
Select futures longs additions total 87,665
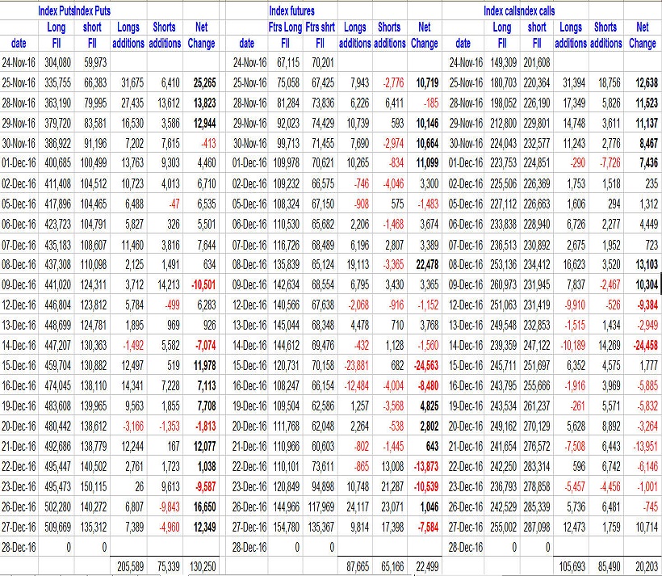click(x=358, y=566)
